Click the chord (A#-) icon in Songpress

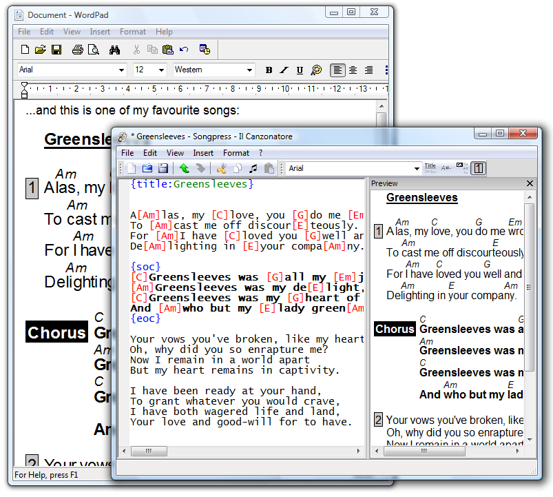pyautogui.click(x=446, y=168)
